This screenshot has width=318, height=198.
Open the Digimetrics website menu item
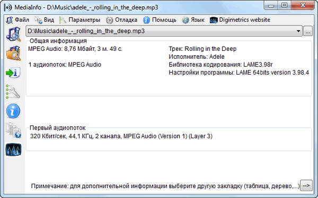point(240,20)
